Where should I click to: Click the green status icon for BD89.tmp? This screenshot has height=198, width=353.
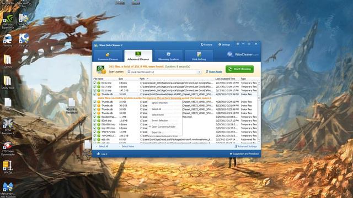click(x=99, y=120)
